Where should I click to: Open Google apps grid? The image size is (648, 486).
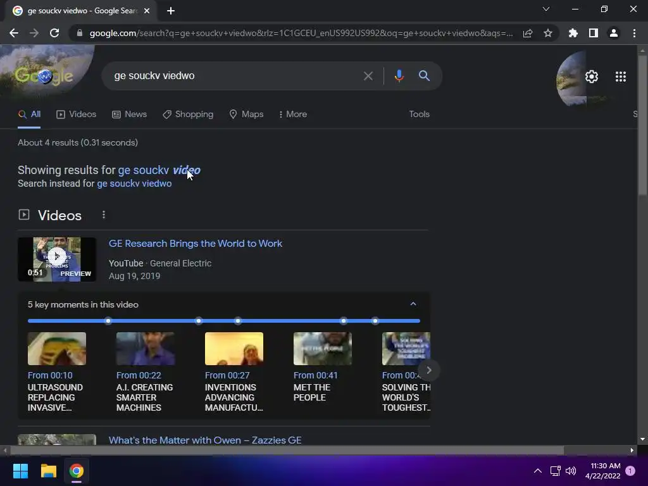pos(620,77)
